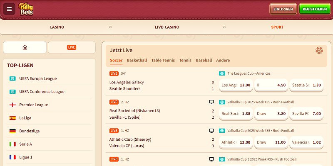Viewport: 333px width, 166px height.
Task: Open the Andere sports tab
Action: click(223, 61)
